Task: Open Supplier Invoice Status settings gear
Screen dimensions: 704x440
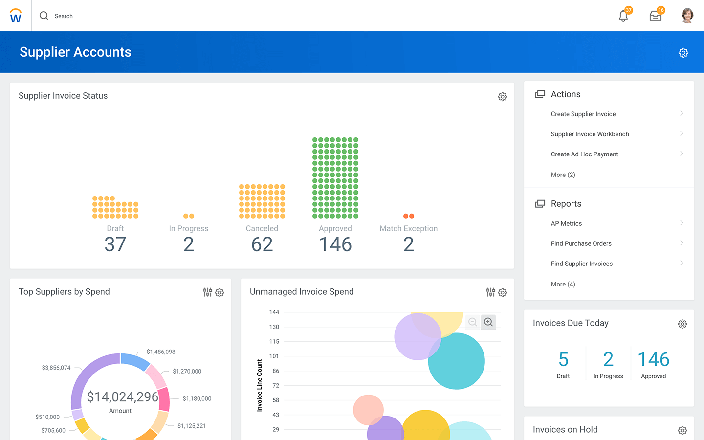Action: 503,97
